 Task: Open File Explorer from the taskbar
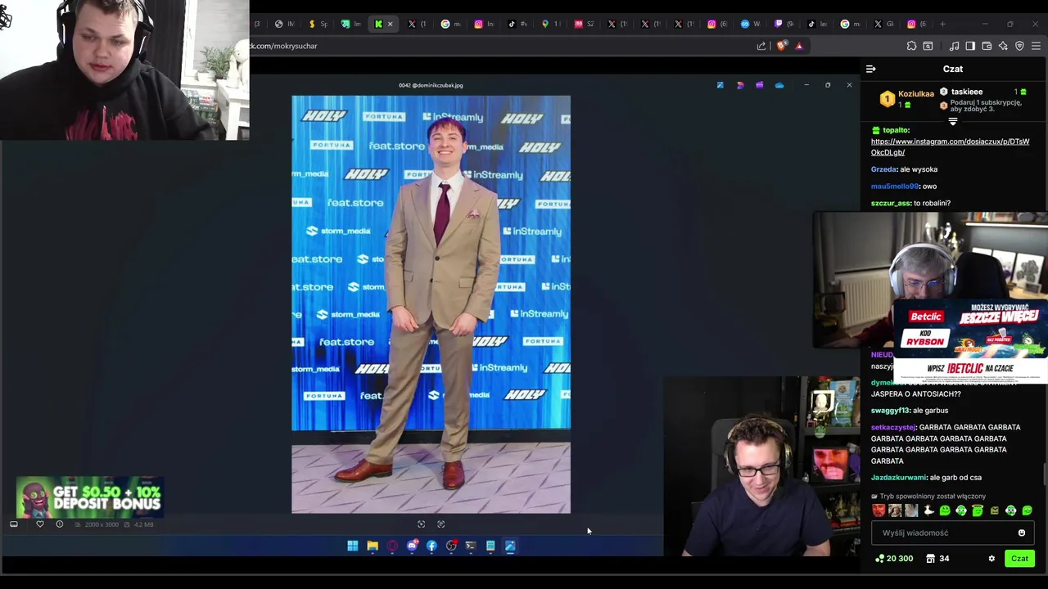pyautogui.click(x=373, y=546)
